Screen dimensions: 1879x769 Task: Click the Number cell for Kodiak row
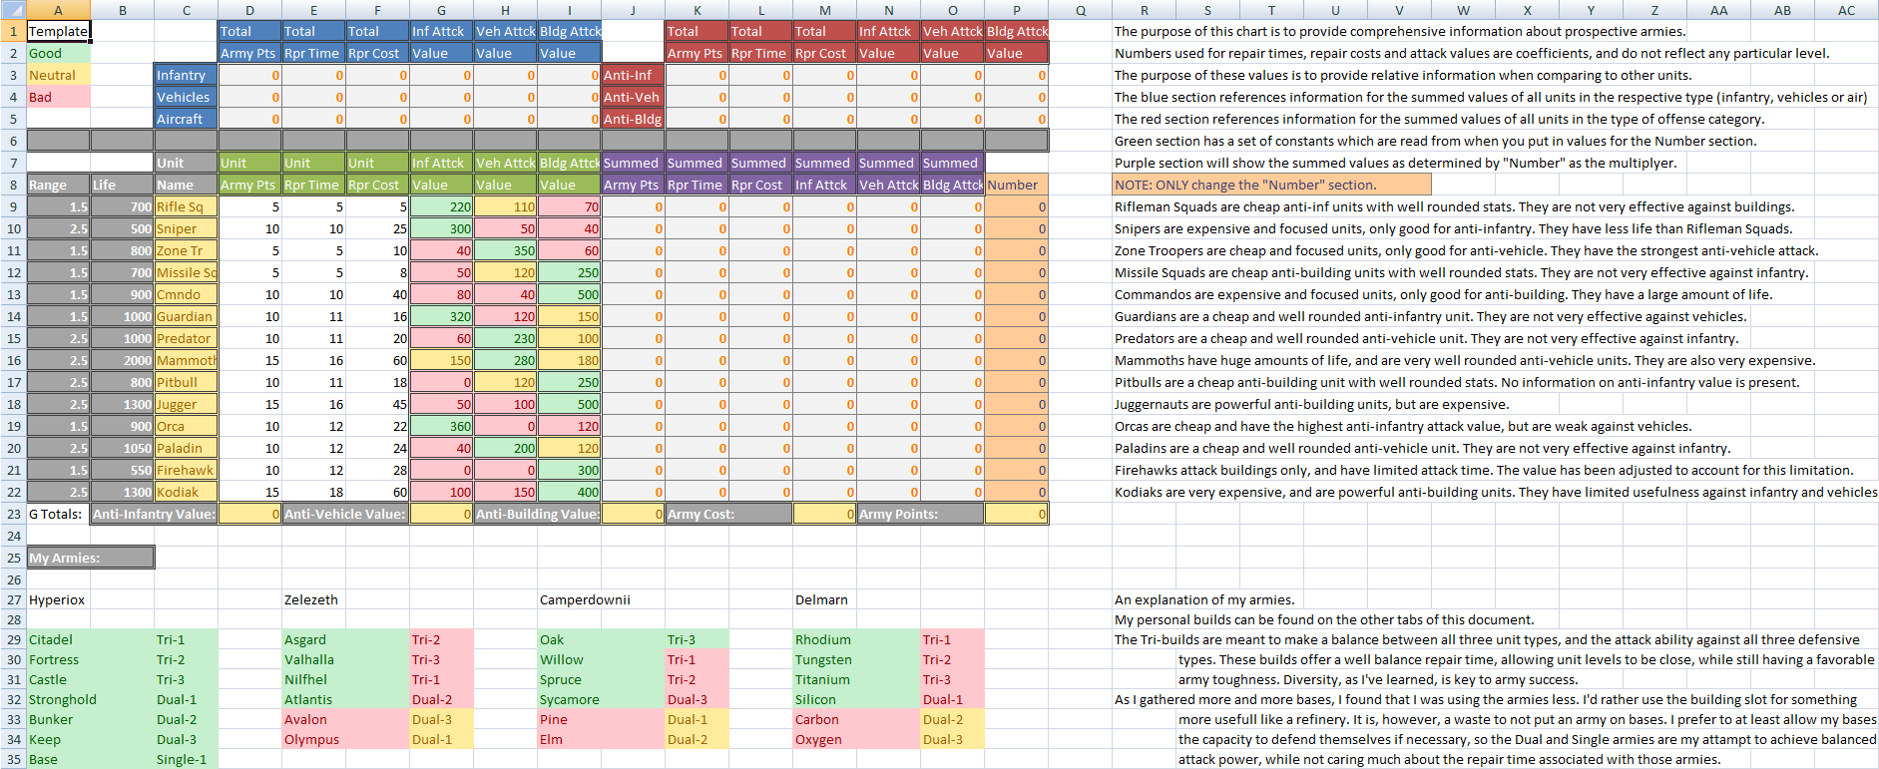pos(1016,492)
